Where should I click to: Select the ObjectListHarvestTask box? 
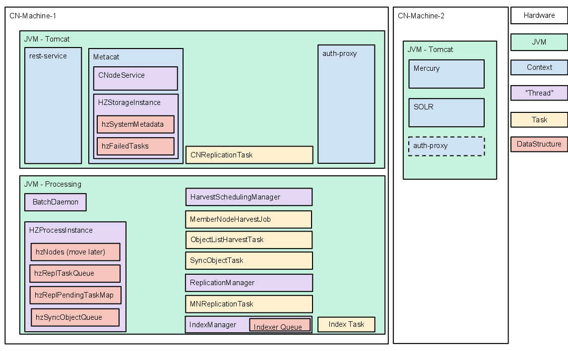pyautogui.click(x=249, y=240)
